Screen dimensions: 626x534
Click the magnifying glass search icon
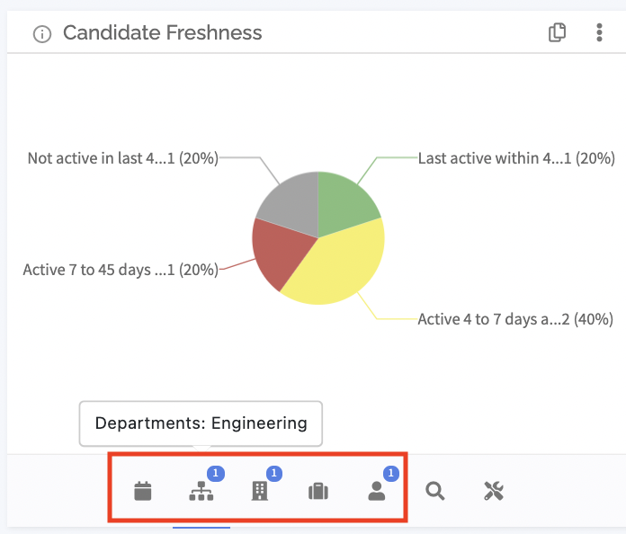tap(434, 491)
